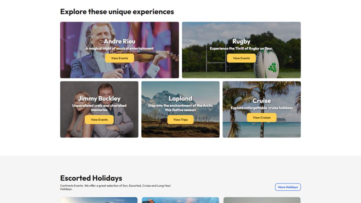Click the rugby ball with shamrock logo
The image size is (361, 203).
[x=268, y=64]
